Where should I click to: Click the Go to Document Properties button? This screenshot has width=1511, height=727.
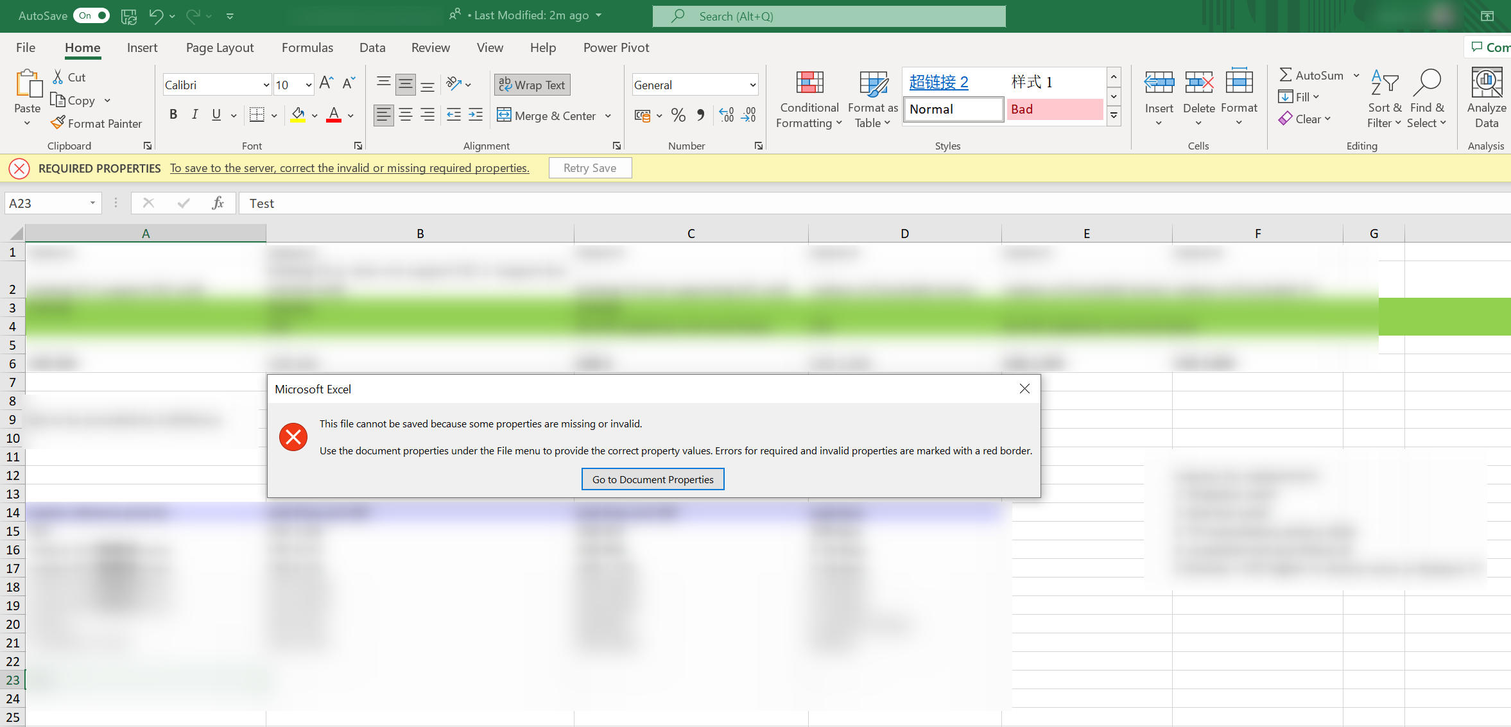point(652,479)
